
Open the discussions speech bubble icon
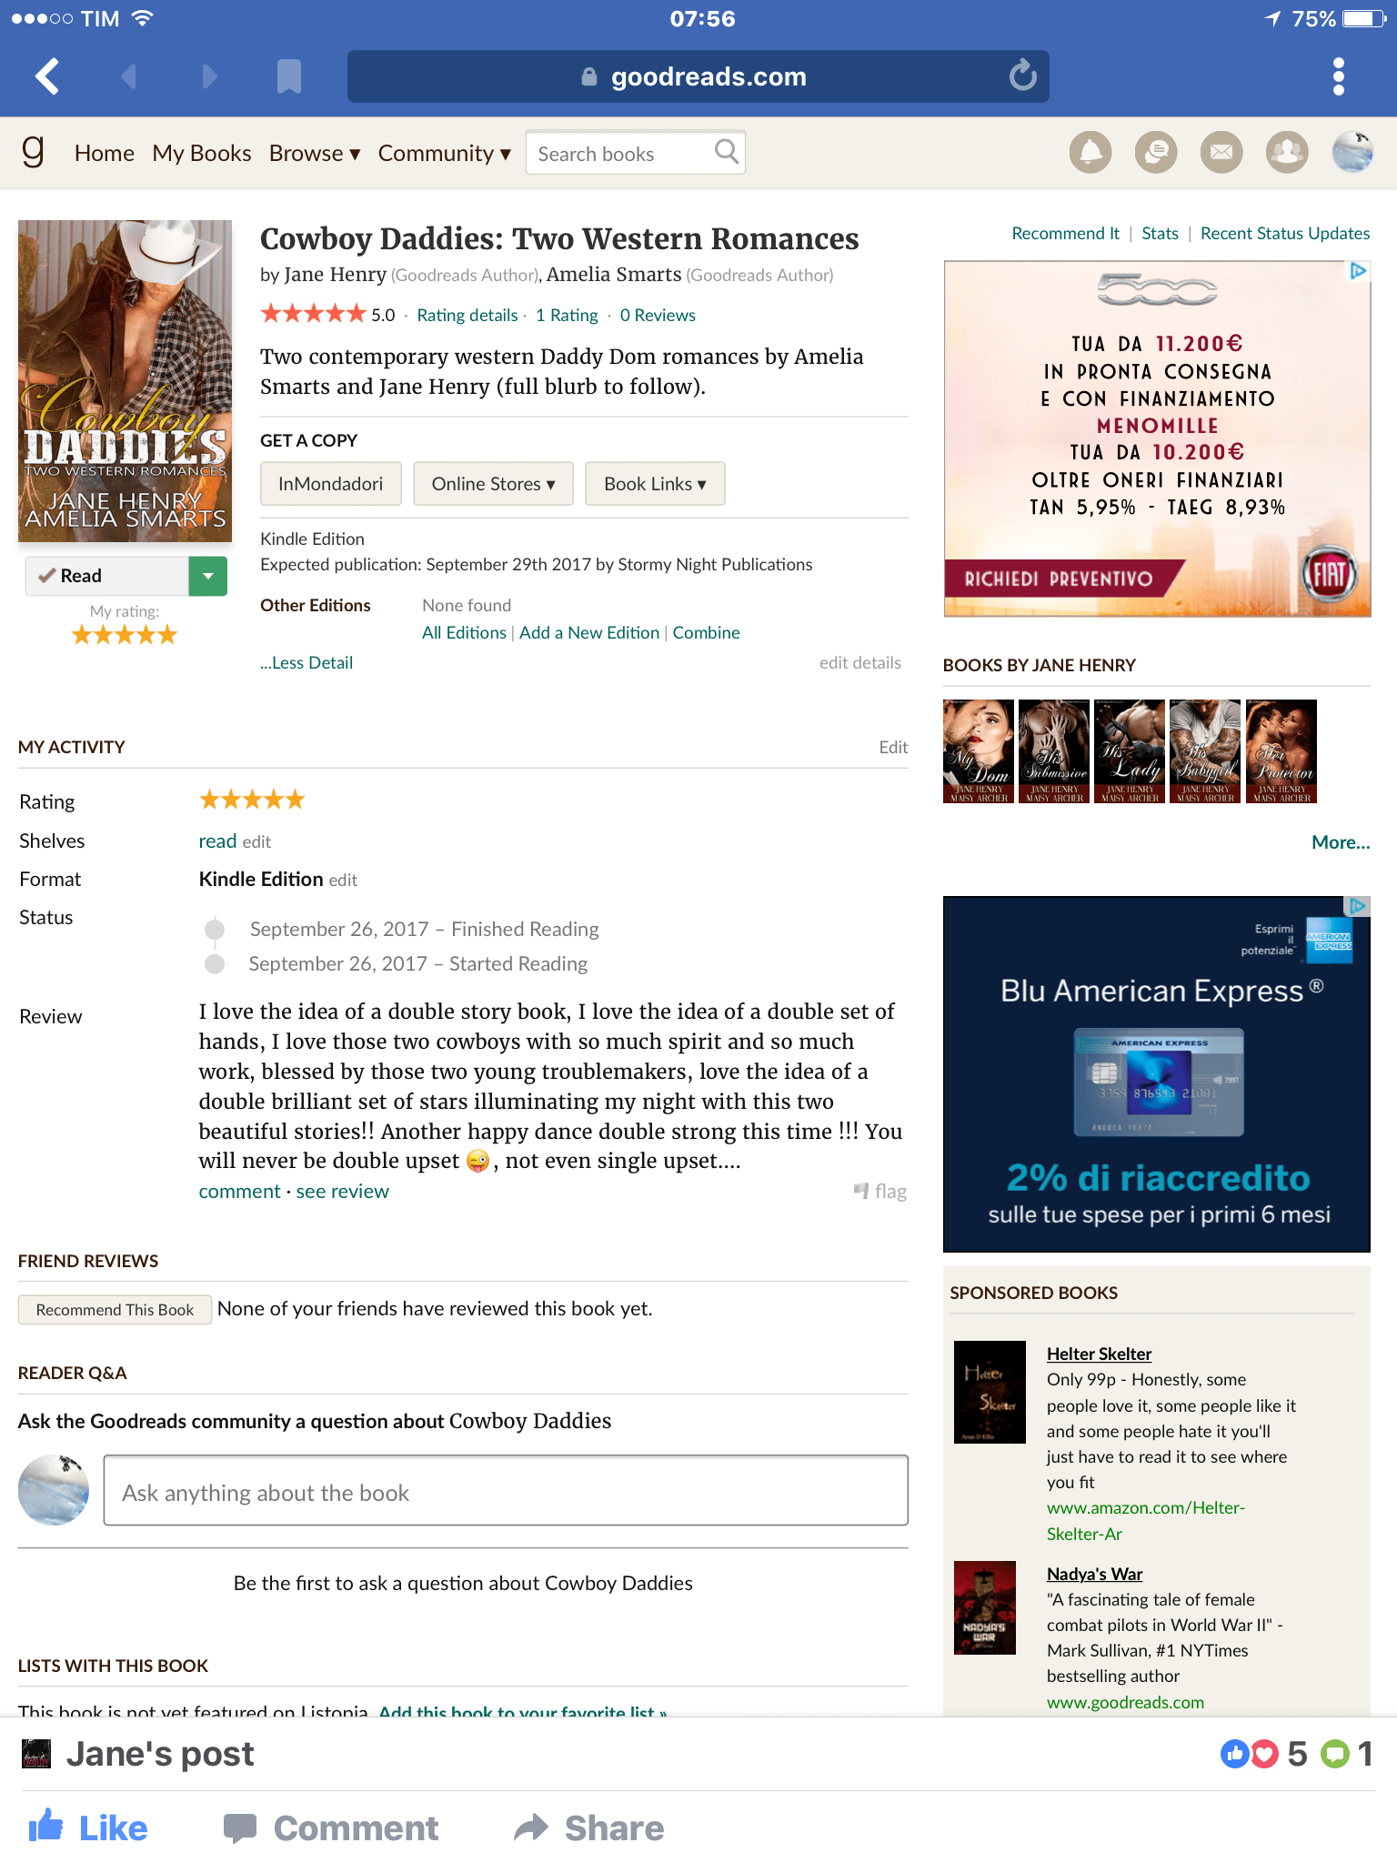pos(1156,152)
